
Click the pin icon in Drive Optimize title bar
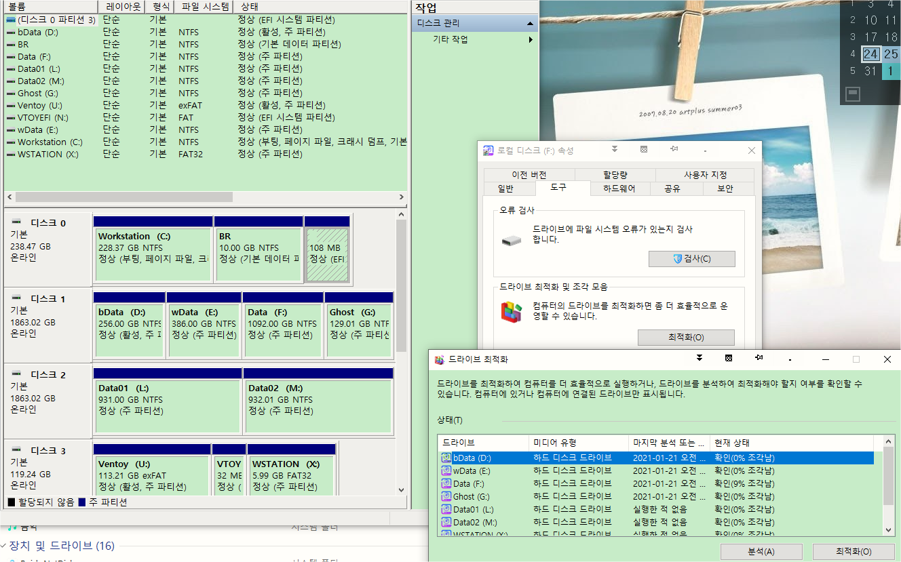(x=759, y=357)
